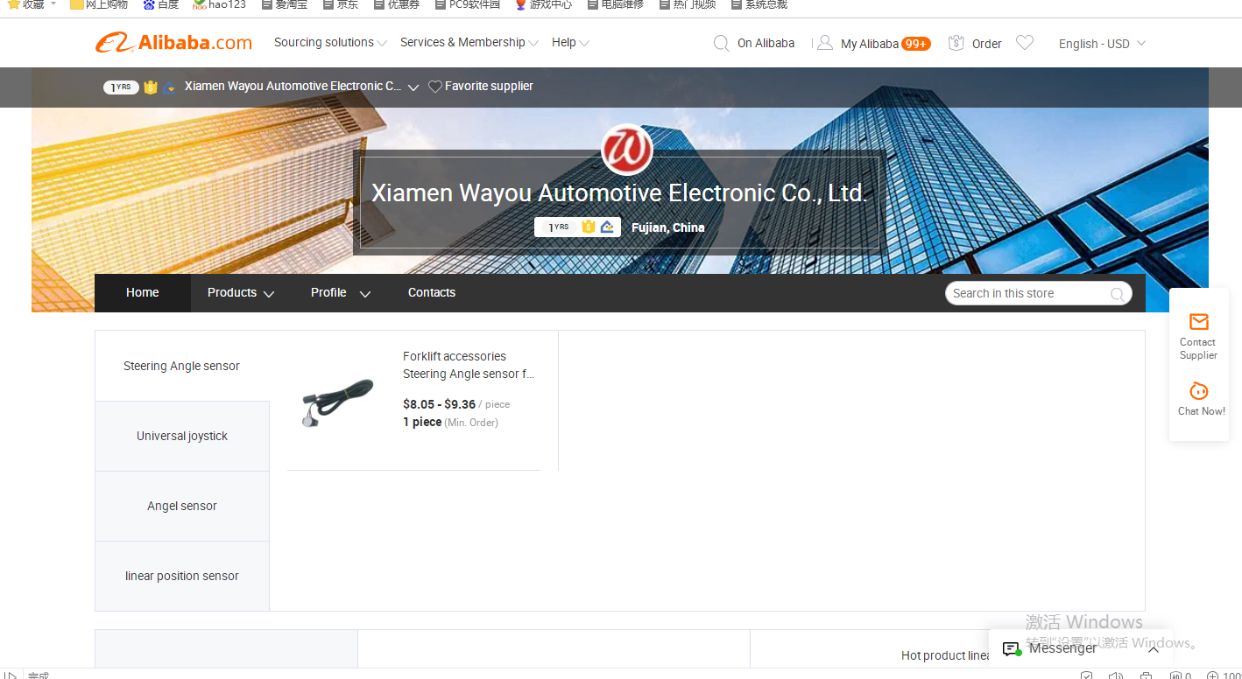Click the gold badge under the company name
1242x679 pixels.
(x=589, y=227)
